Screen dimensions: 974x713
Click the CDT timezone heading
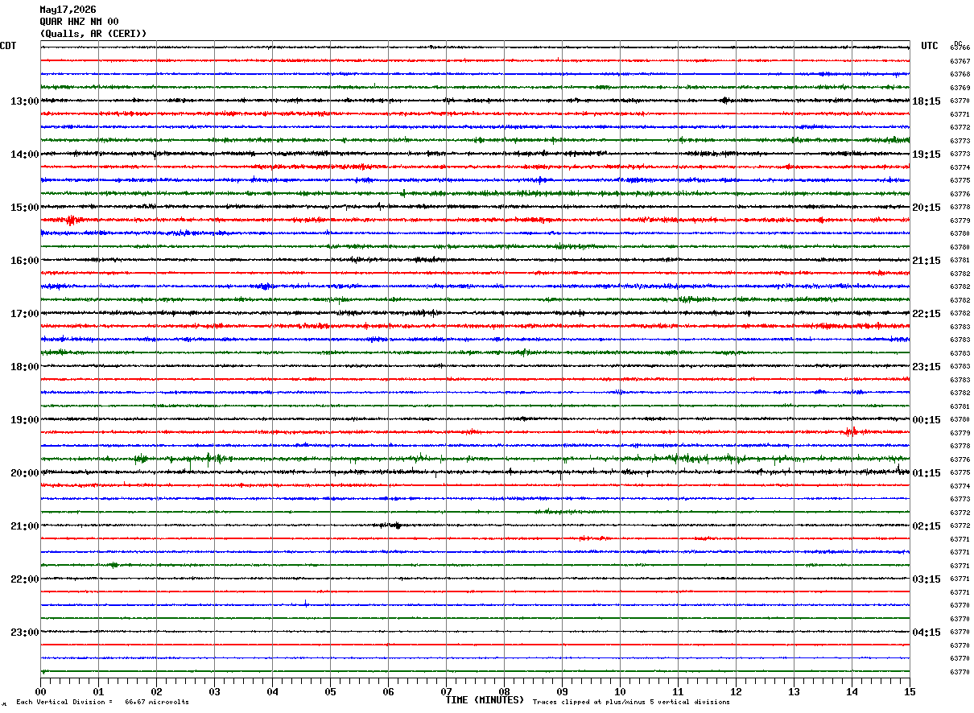pos(8,46)
